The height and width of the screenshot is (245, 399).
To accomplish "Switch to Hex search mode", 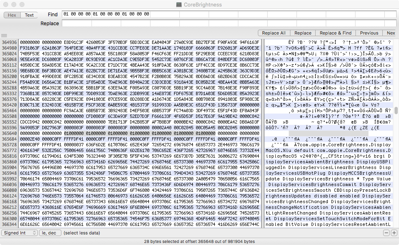I will pyautogui.click(x=12, y=15).
